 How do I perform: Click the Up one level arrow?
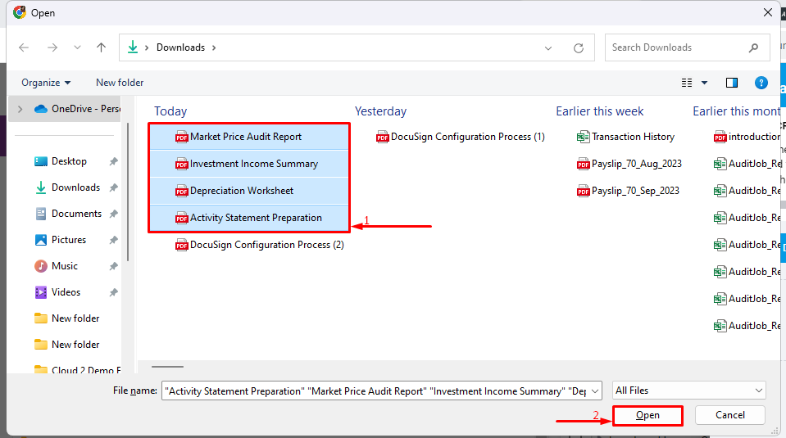tap(101, 47)
